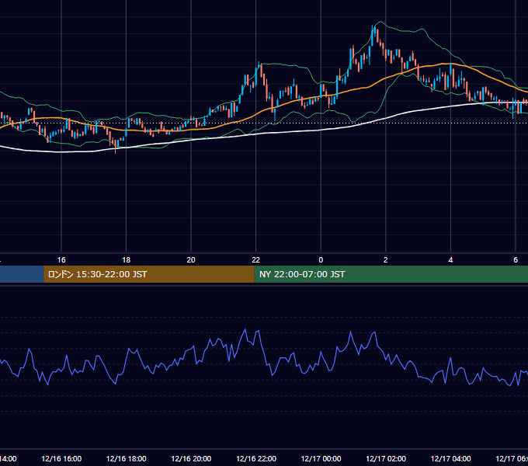Click the 12/17 04:00 time label

pyautogui.click(x=451, y=458)
